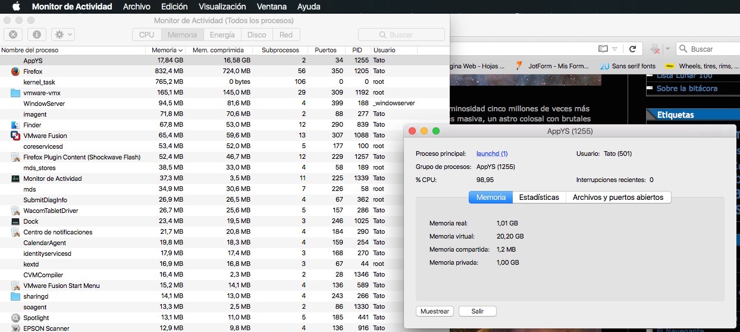Select the coreservicesd process
Viewport: 740px width, 332px height.
pos(224,146)
